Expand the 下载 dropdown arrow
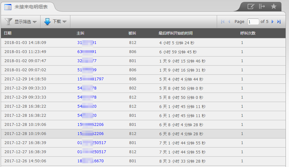Screen dimensions: 289x167 click(64, 22)
